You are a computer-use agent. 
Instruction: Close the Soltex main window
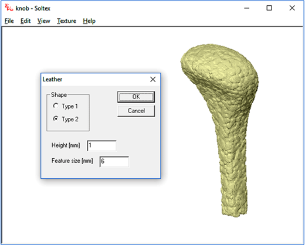click(292, 8)
